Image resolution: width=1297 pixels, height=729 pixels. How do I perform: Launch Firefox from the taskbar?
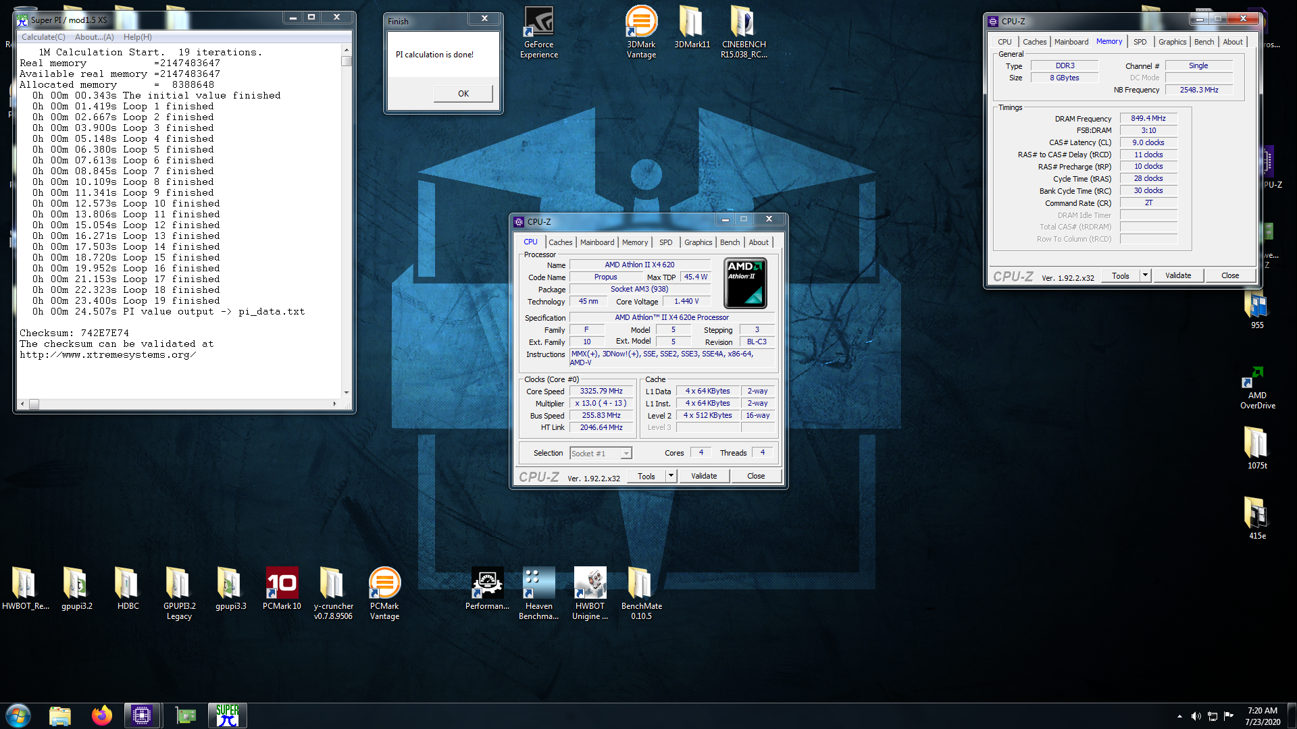[102, 715]
